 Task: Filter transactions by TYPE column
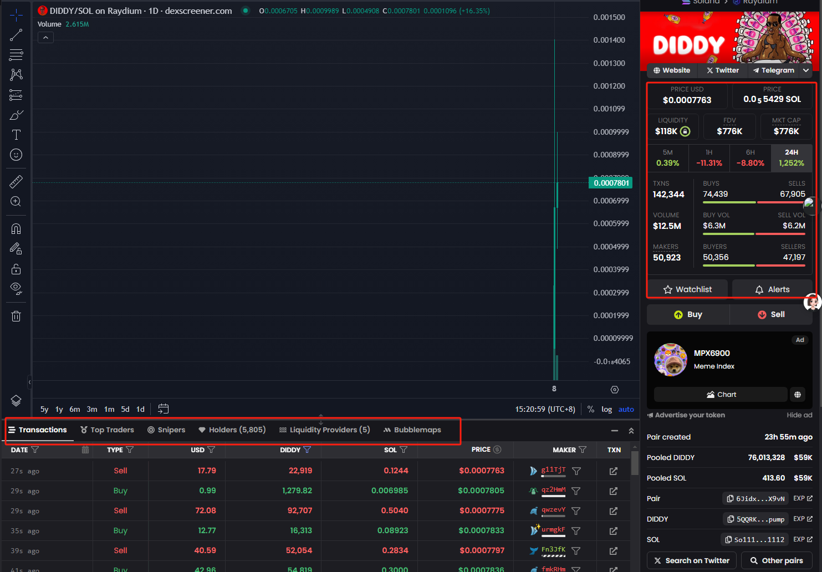130,450
